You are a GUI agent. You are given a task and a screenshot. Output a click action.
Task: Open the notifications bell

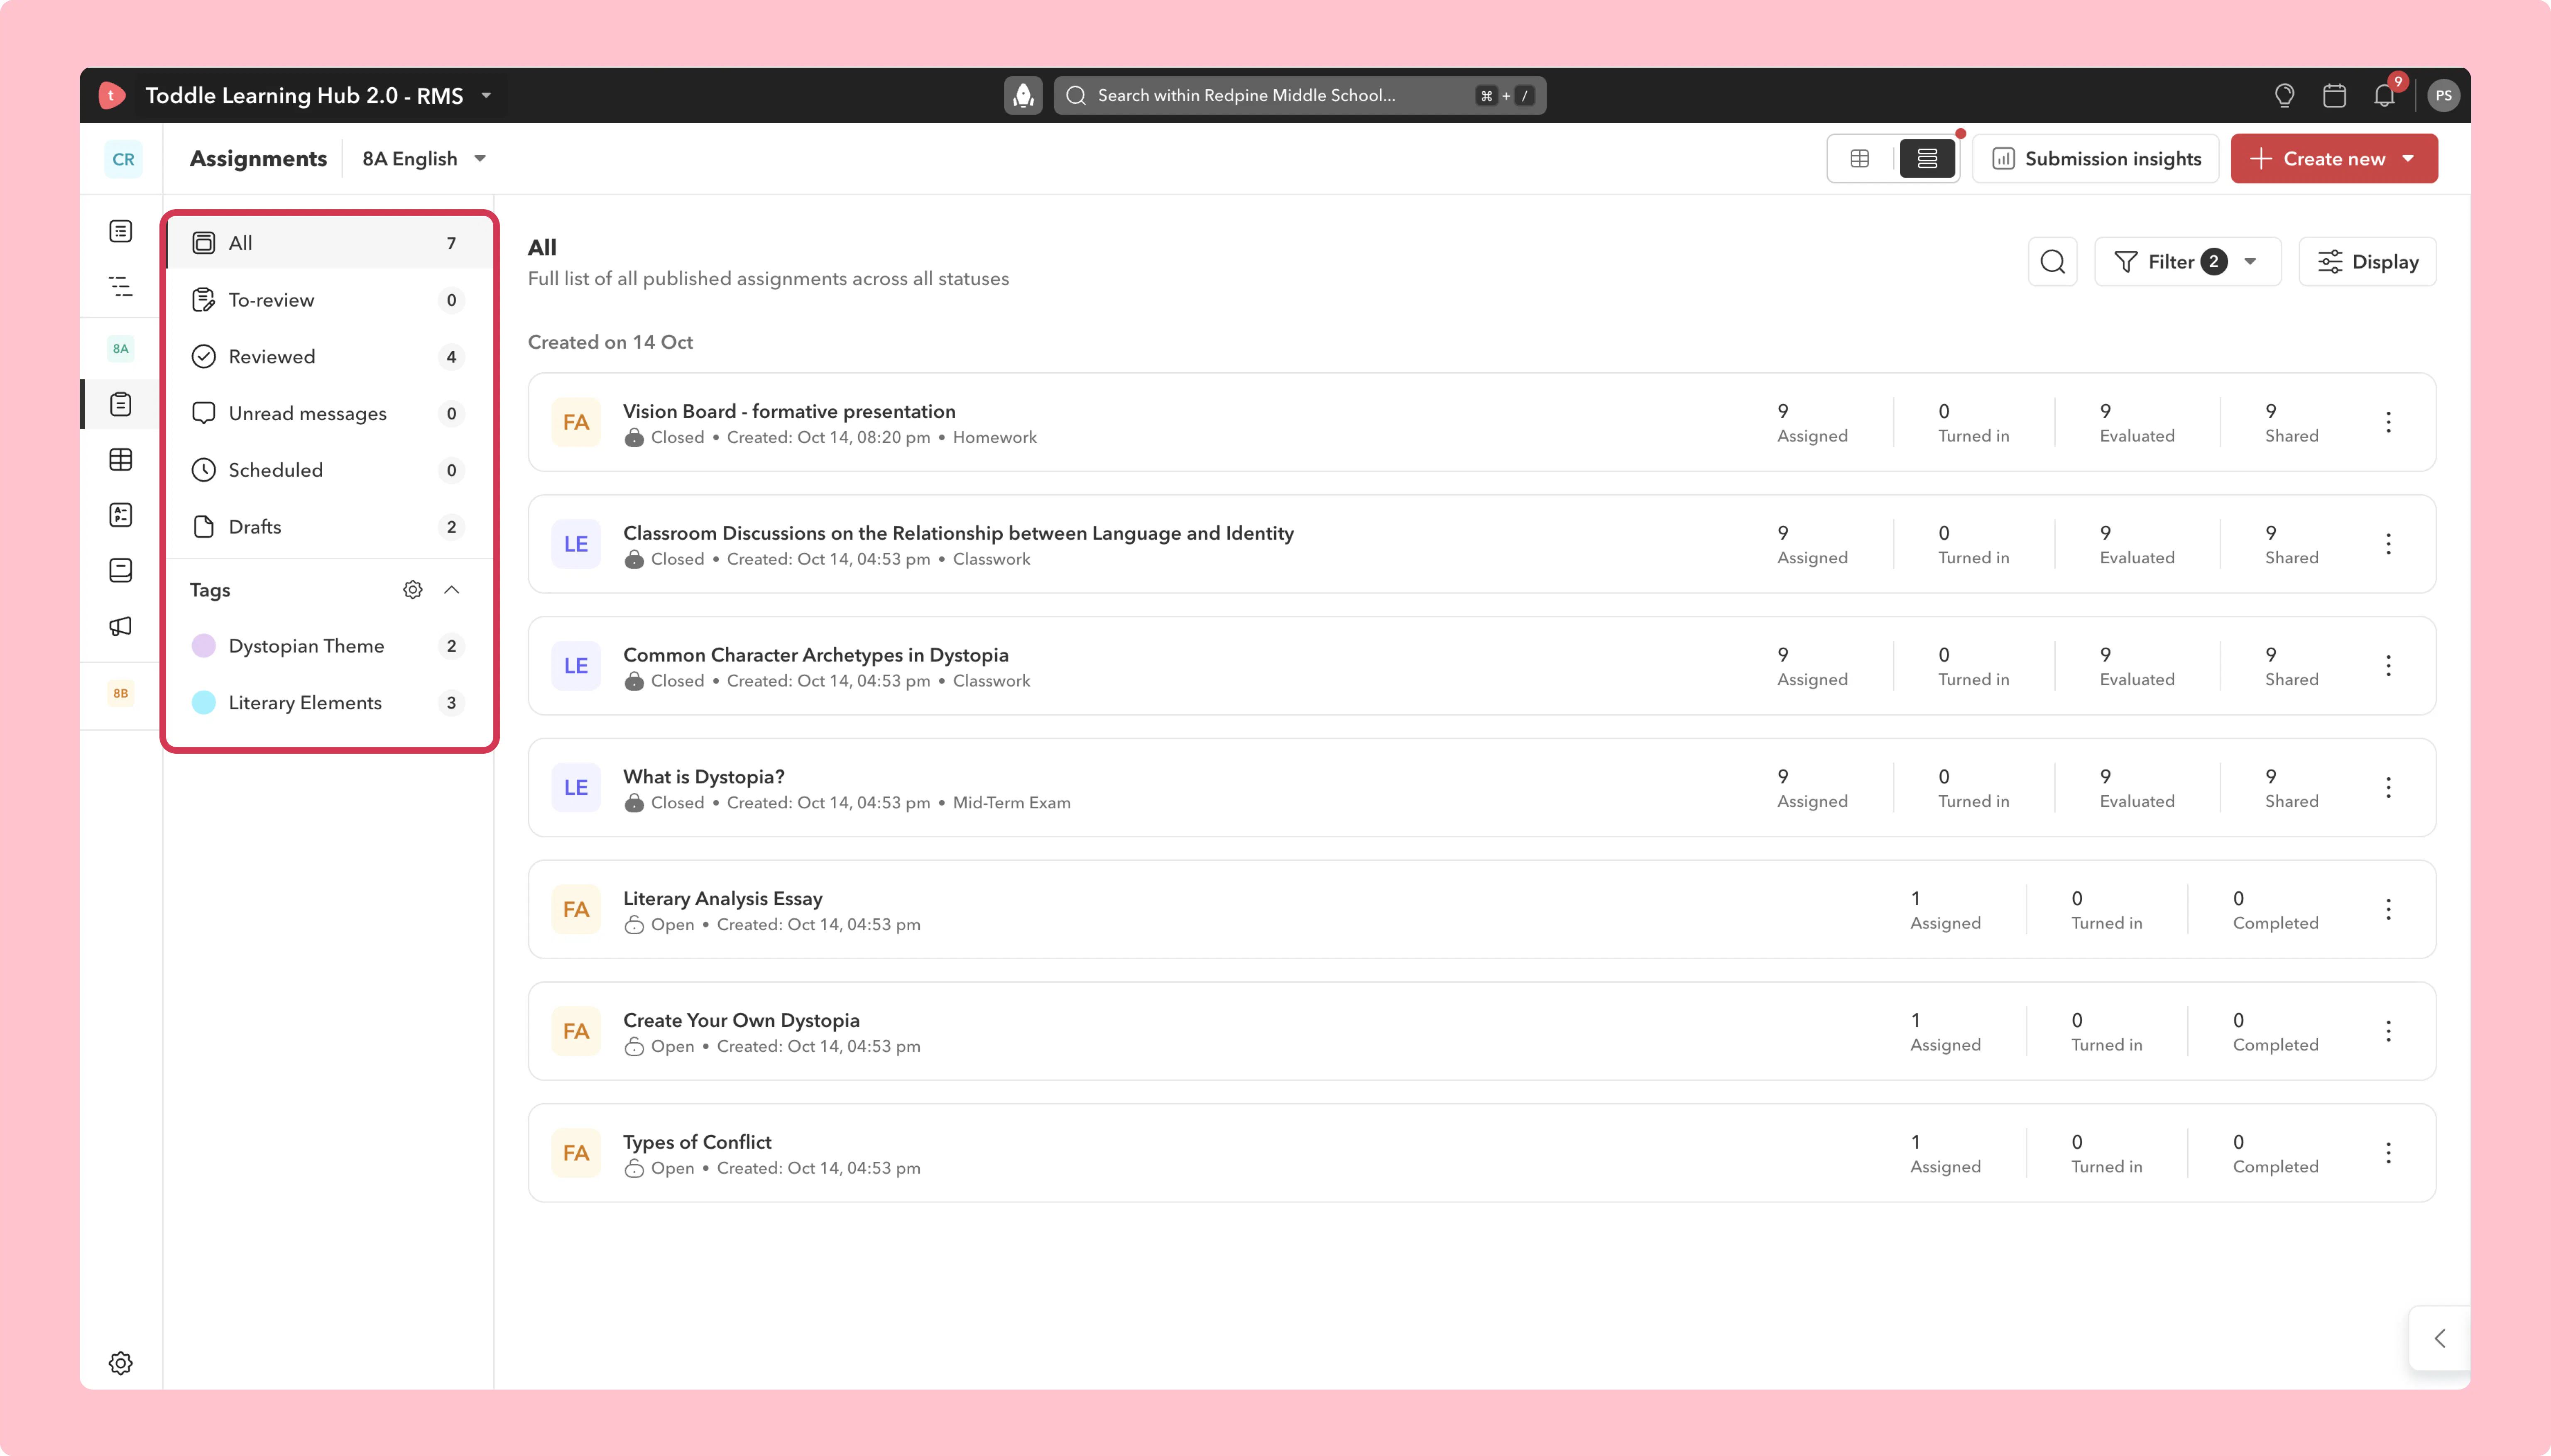[x=2385, y=95]
